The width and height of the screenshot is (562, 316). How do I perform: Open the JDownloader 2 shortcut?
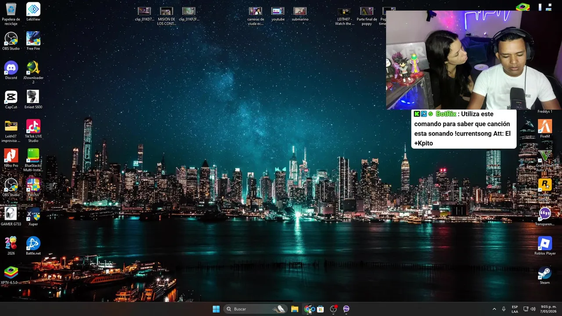[x=33, y=72]
